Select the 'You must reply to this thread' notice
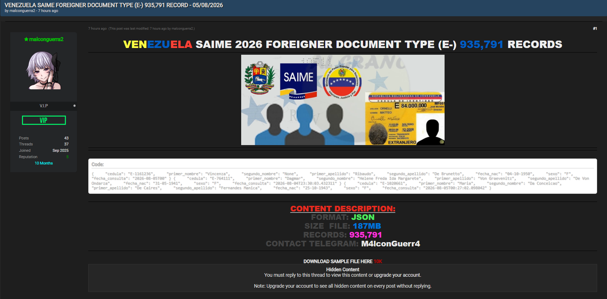This screenshot has width=607, height=299. click(x=343, y=275)
